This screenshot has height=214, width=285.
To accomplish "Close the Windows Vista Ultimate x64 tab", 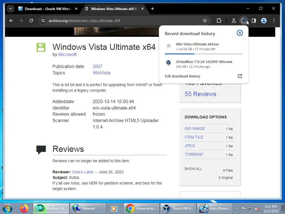I will [x=142, y=9].
